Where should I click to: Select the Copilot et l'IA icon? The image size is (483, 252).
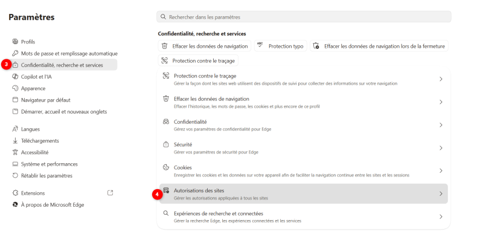pyautogui.click(x=15, y=77)
